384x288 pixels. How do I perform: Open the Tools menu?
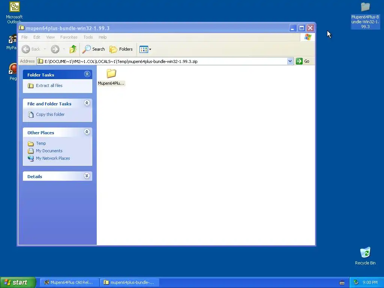tap(88, 37)
